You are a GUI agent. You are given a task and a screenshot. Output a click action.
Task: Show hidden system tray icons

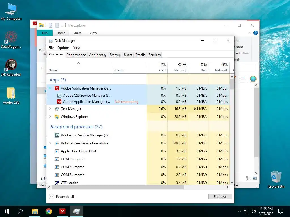pos(240,211)
